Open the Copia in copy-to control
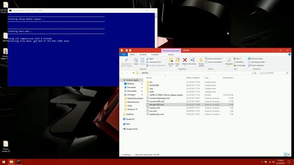Image resolution: width=294 pixels, height=165 pixels. (177, 62)
